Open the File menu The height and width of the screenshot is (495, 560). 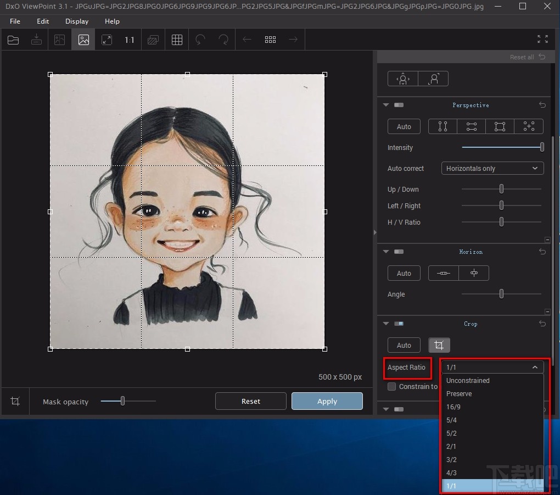[14, 21]
